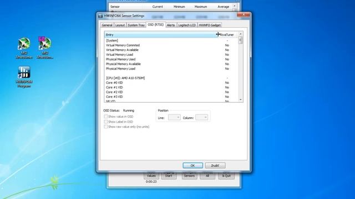Select the Core #2 VID entry
Viewport: 355px width, 199px height.
pos(171,92)
